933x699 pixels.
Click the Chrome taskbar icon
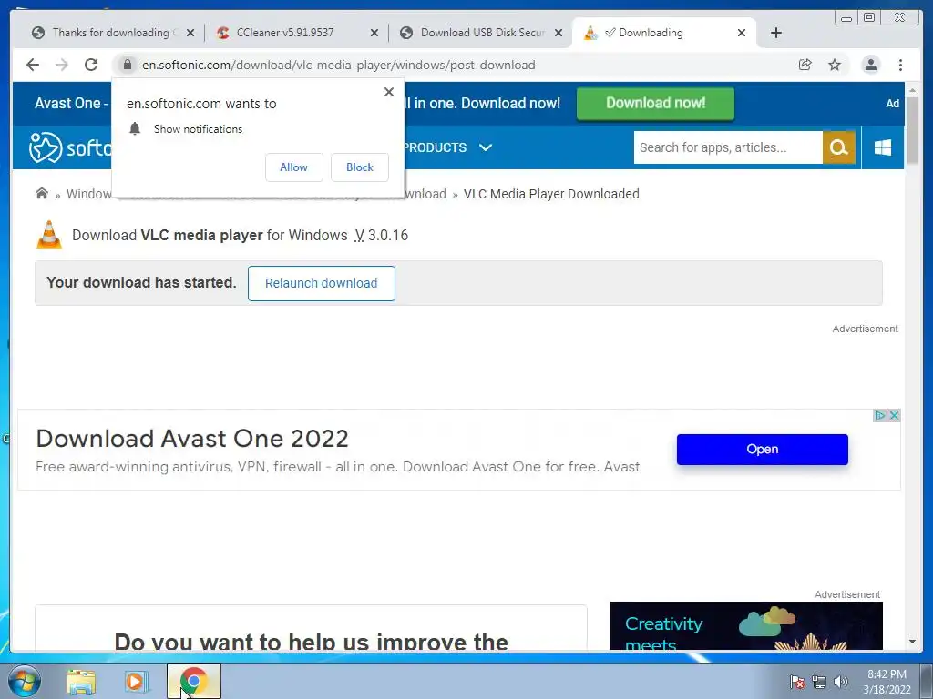tap(194, 681)
